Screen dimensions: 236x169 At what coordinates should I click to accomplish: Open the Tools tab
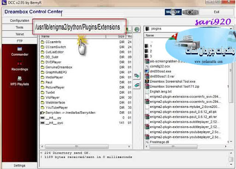click(19, 28)
